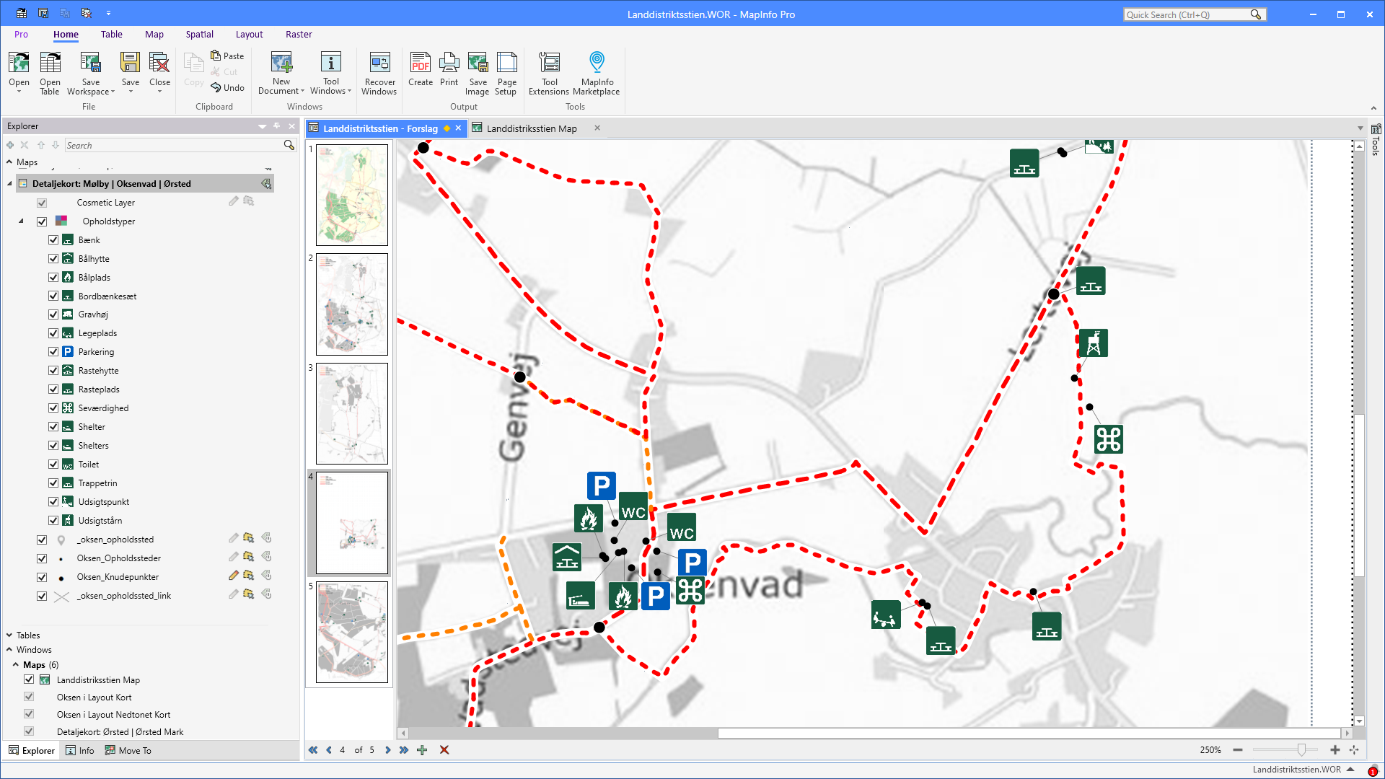Open the Page Setup tool

[506, 63]
